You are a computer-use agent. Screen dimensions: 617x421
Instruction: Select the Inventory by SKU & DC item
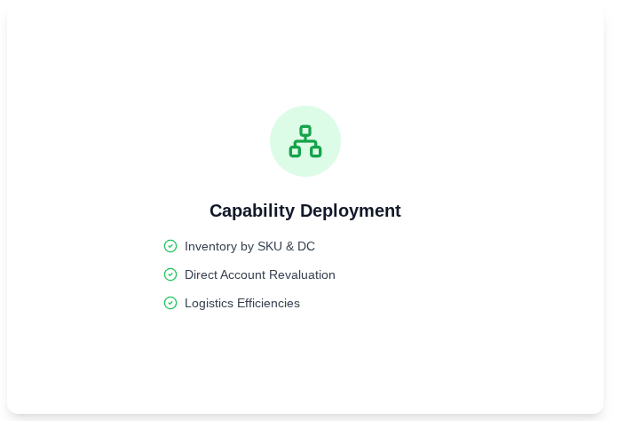[x=249, y=246]
